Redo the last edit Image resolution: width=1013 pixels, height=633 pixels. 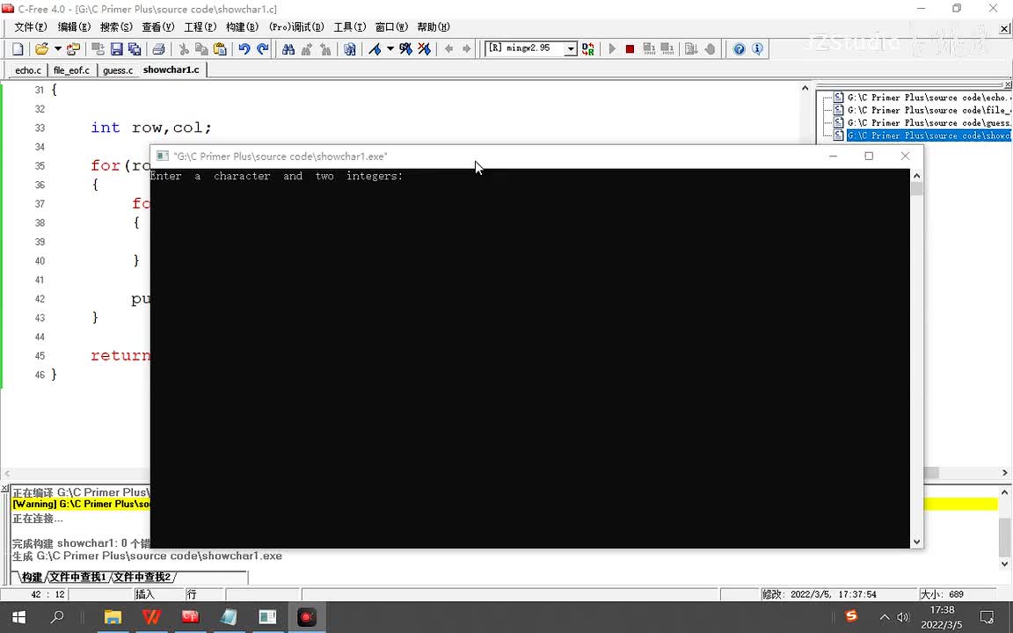pos(262,48)
